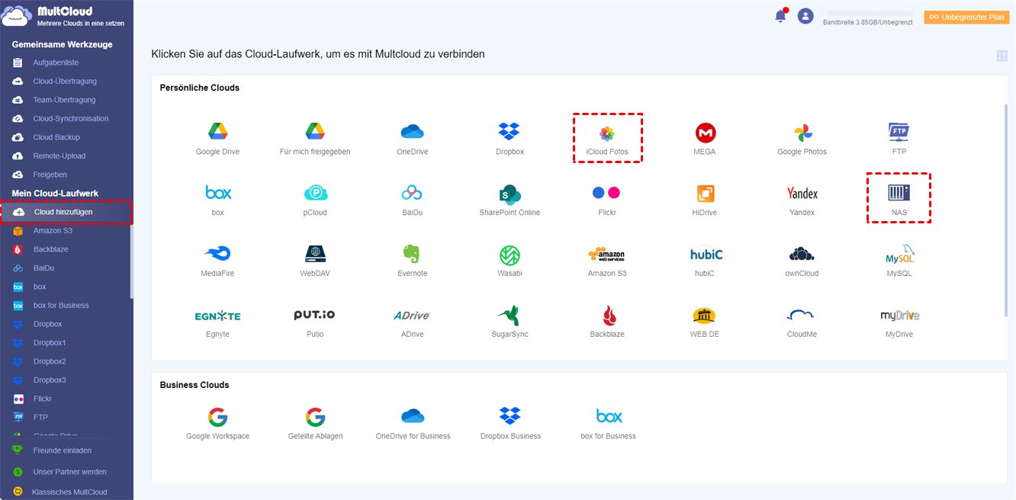
Task: Open the user account avatar menu
Action: pos(805,16)
